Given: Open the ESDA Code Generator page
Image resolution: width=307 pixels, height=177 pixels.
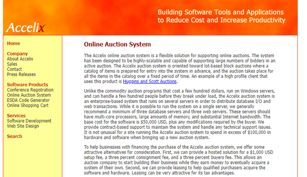Looking at the screenshot, I should pyautogui.click(x=28, y=100).
